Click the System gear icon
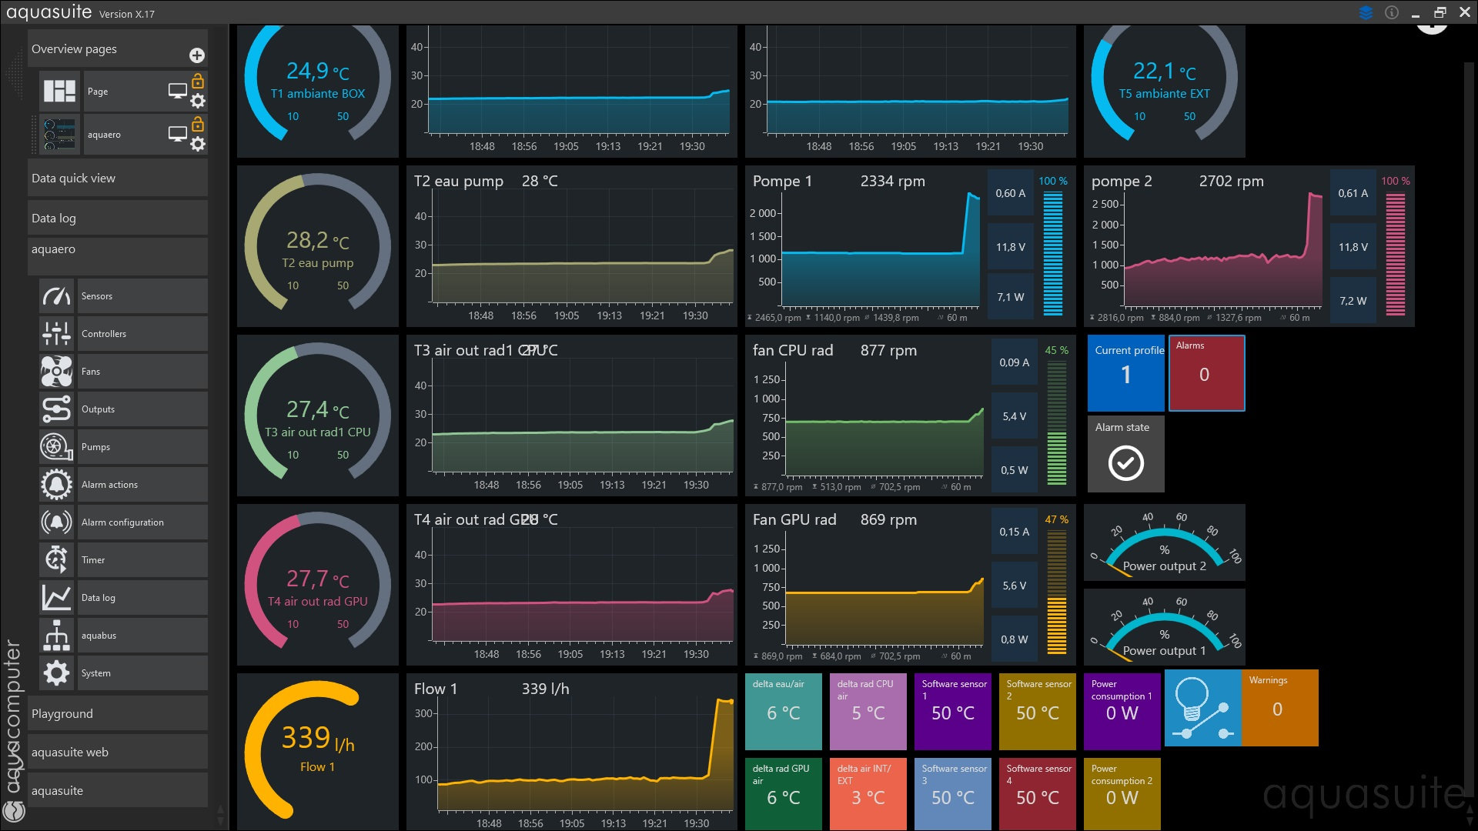Image resolution: width=1478 pixels, height=831 pixels. click(x=56, y=673)
